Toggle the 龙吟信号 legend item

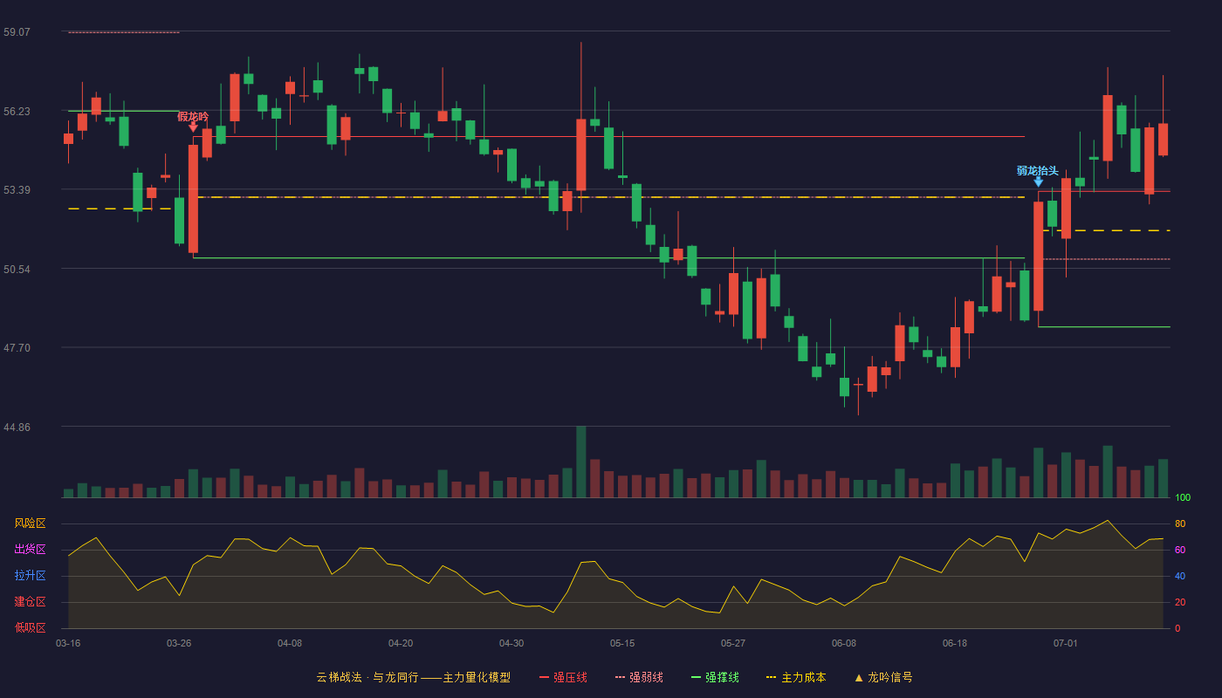[x=883, y=677]
